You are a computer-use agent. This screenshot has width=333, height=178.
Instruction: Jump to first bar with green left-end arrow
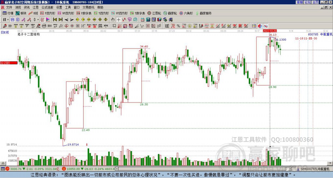(x=55, y=19)
